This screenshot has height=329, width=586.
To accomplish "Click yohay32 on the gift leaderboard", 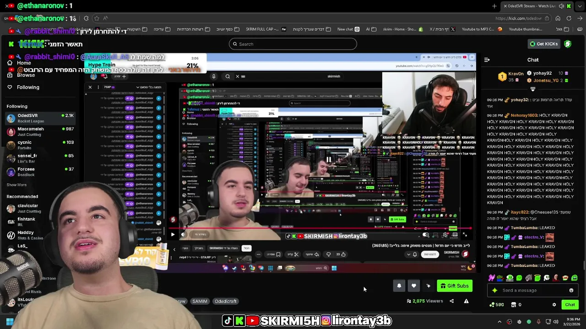I will point(542,73).
